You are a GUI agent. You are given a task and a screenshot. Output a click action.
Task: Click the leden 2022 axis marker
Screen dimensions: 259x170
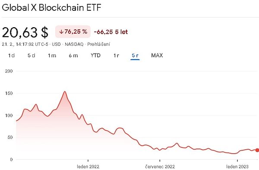pos(88,167)
